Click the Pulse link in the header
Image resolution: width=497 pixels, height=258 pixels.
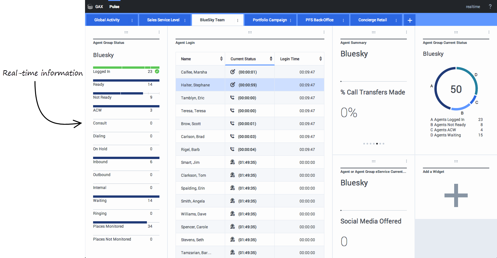point(114,7)
